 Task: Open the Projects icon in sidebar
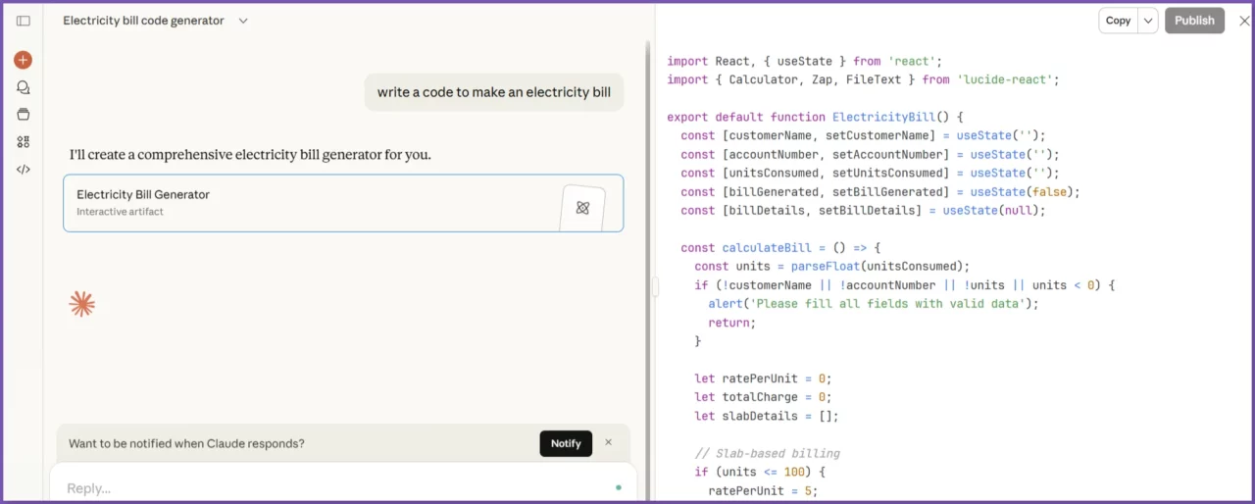coord(24,114)
